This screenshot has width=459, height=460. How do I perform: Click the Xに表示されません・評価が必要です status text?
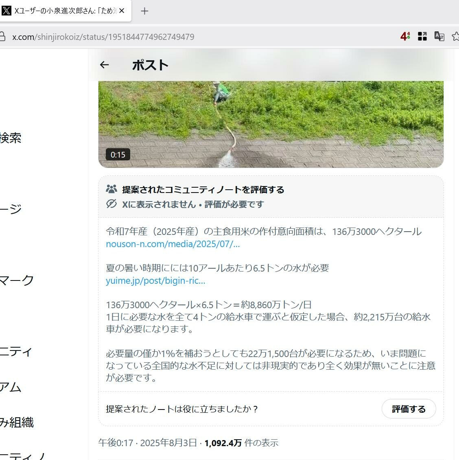(x=193, y=204)
